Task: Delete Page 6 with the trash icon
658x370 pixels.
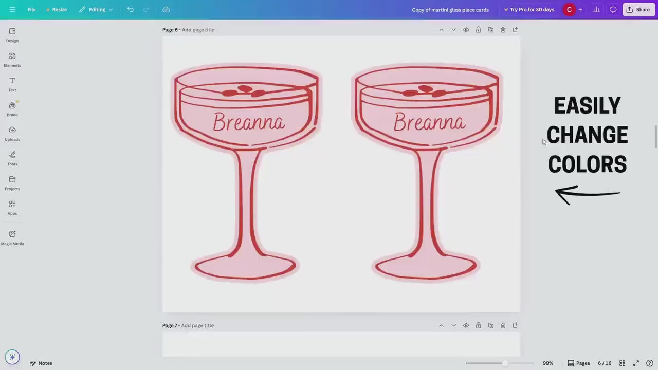Action: click(503, 30)
